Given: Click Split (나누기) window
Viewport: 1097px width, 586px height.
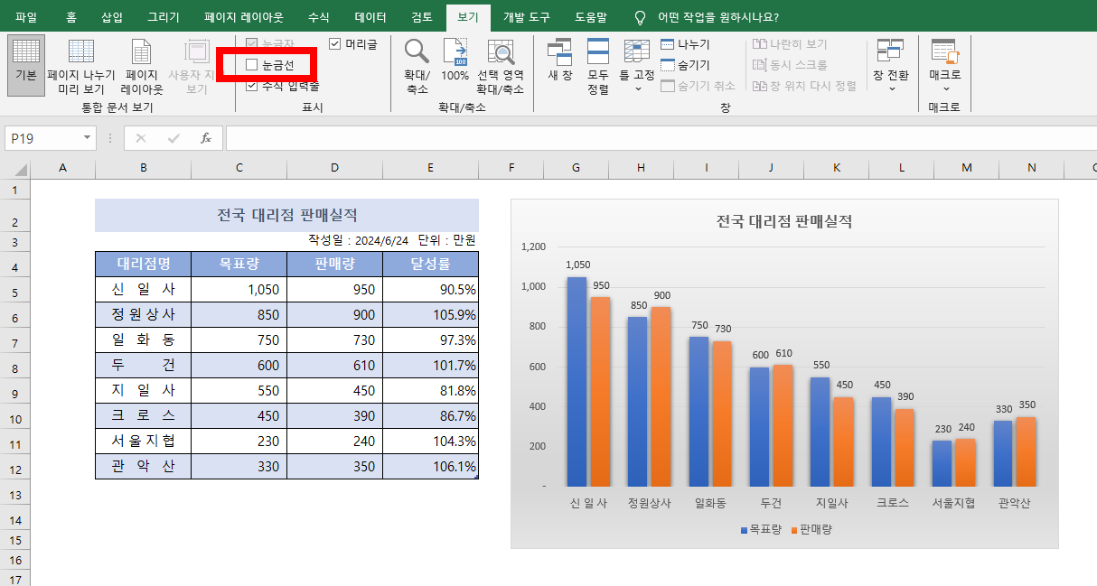Looking at the screenshot, I should (685, 44).
